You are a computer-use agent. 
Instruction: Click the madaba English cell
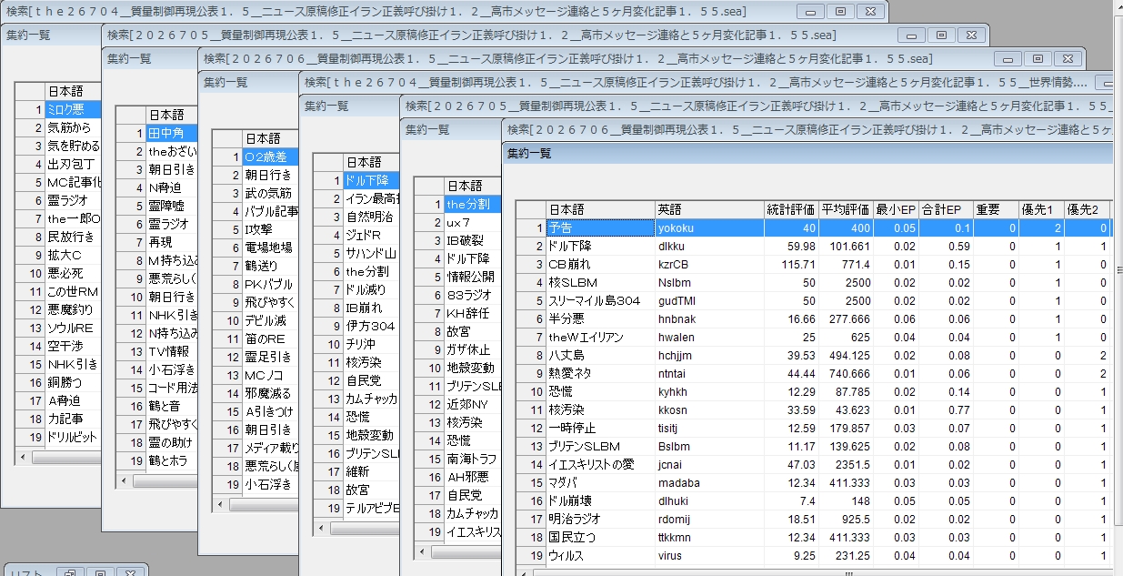coord(709,482)
